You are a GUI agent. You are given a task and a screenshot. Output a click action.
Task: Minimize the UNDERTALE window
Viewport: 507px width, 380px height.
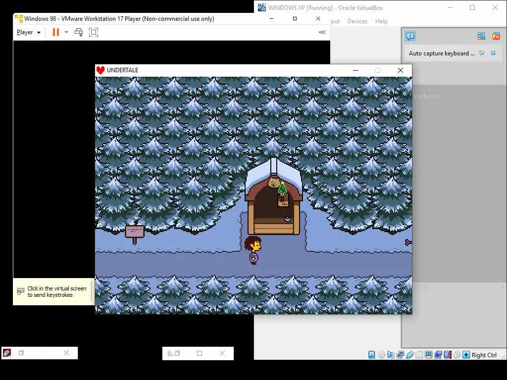(x=355, y=70)
